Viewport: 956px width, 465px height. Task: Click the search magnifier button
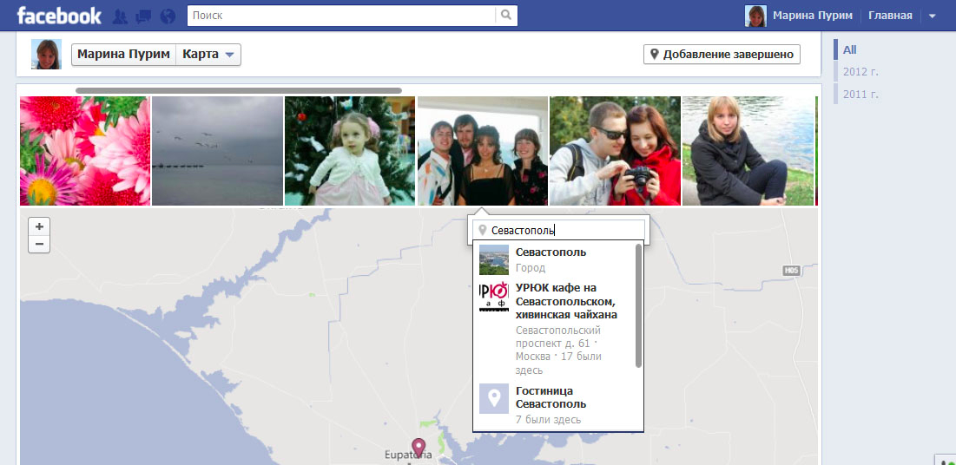pos(506,16)
